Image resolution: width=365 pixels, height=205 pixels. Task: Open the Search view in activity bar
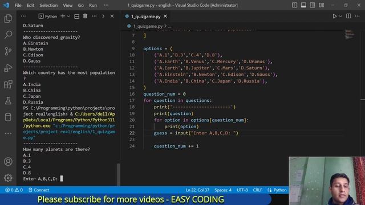(x=8, y=35)
